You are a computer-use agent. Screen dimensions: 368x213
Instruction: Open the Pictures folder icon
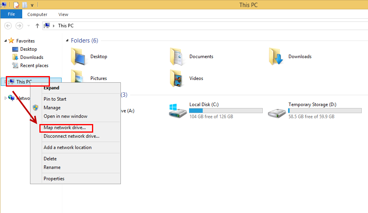[x=78, y=76]
